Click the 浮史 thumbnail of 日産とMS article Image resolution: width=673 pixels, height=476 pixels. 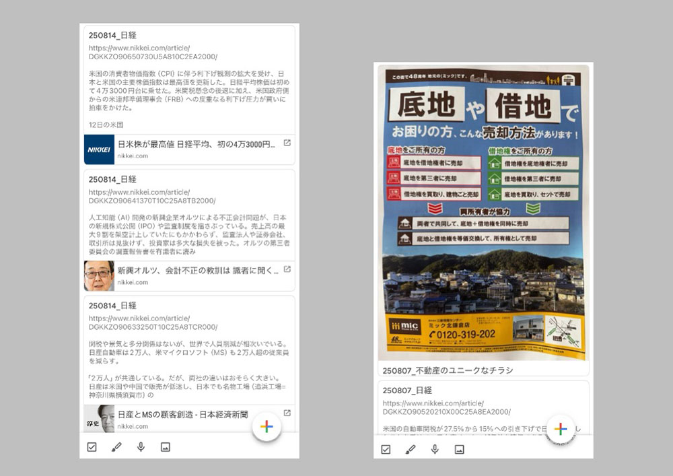click(99, 419)
